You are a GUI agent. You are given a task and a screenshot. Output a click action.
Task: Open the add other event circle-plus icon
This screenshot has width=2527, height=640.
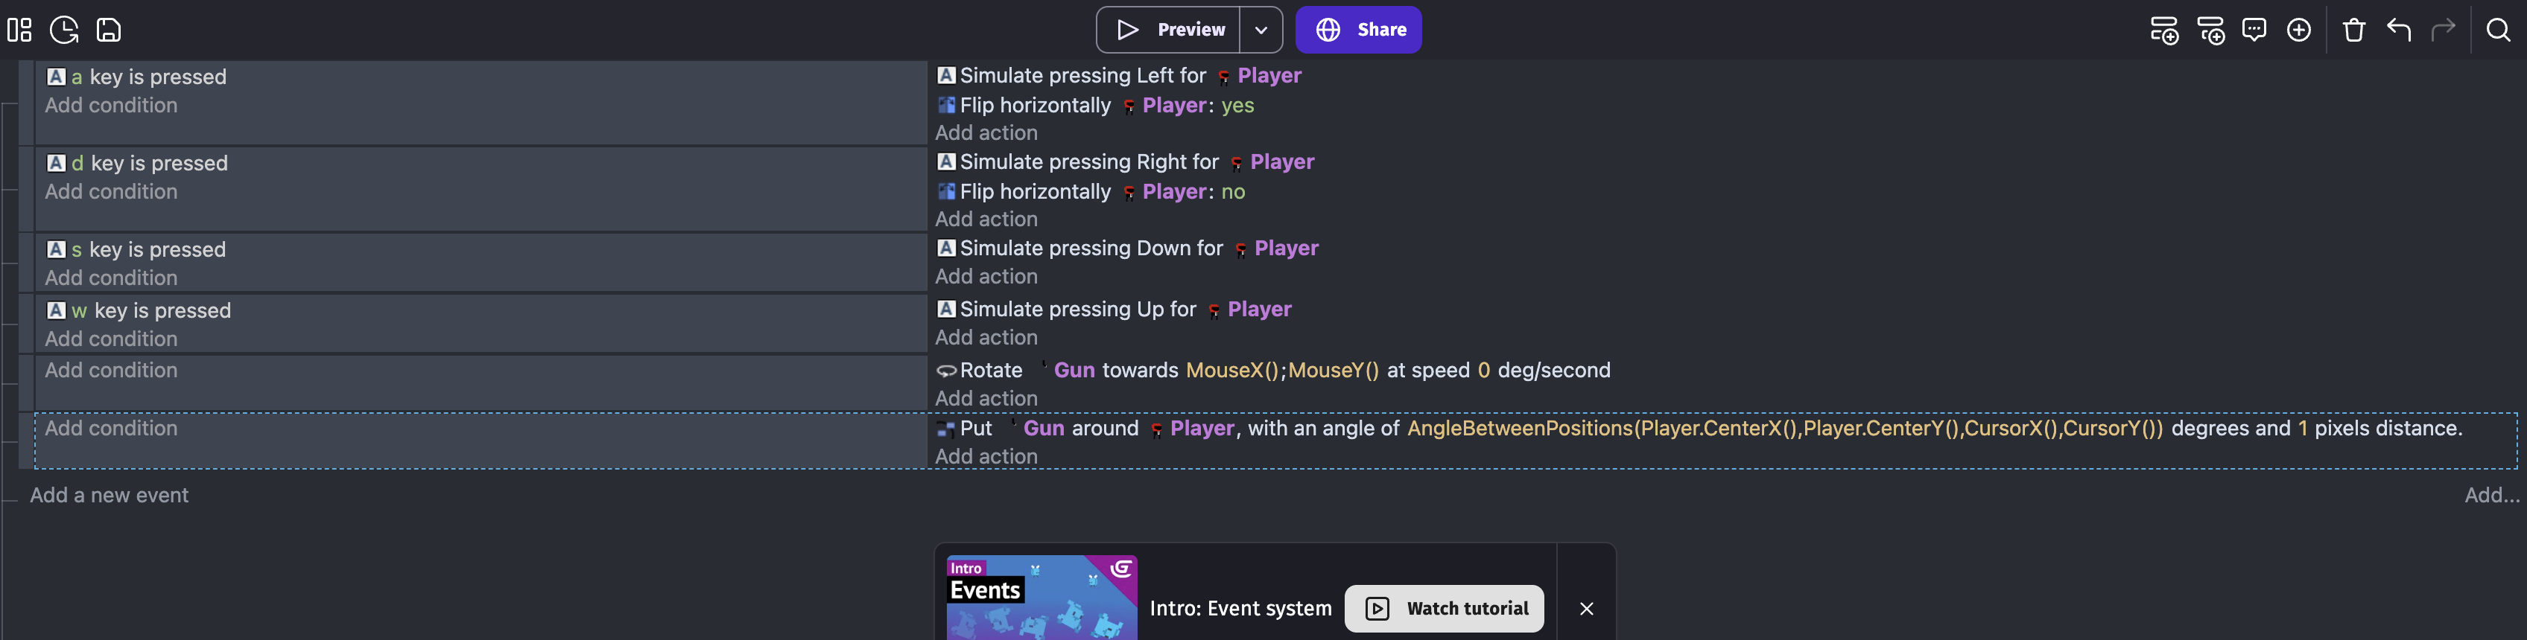pyautogui.click(x=2298, y=30)
